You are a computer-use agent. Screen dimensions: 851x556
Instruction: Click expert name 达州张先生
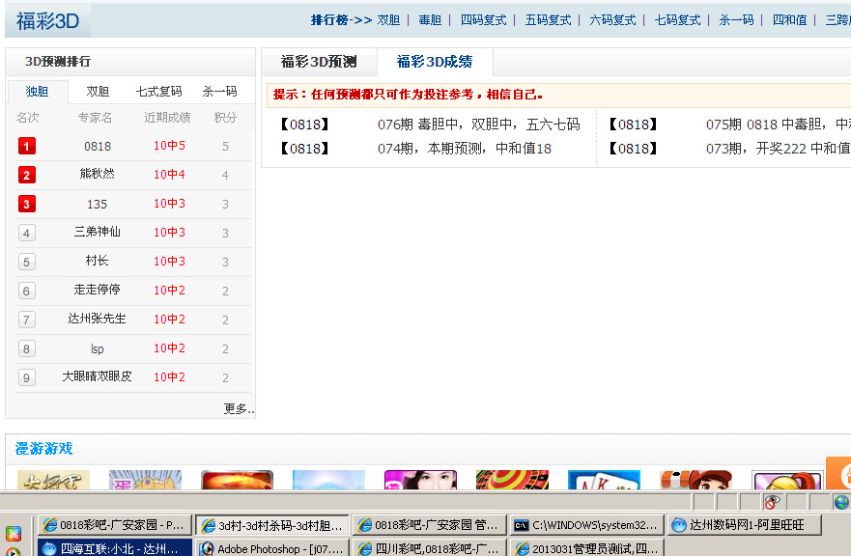pos(98,319)
